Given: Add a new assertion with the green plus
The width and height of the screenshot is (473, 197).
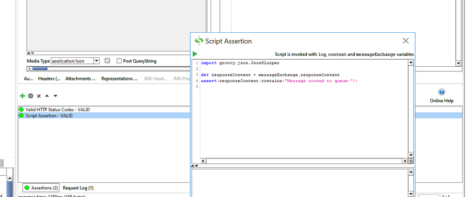Looking at the screenshot, I should (x=22, y=96).
